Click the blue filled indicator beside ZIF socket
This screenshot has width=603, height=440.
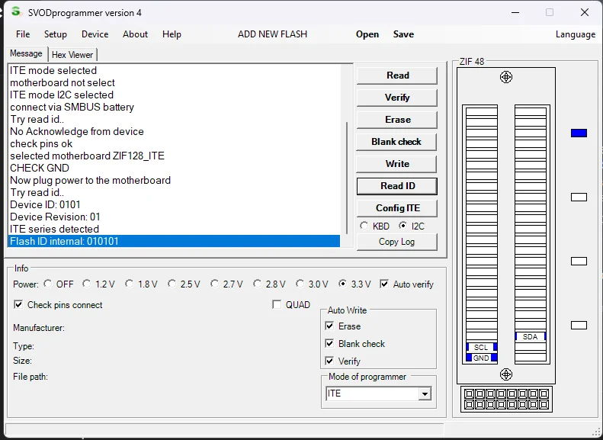coord(579,133)
